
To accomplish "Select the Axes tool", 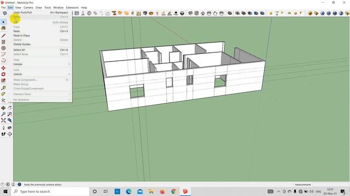I will (x=3, y=100).
